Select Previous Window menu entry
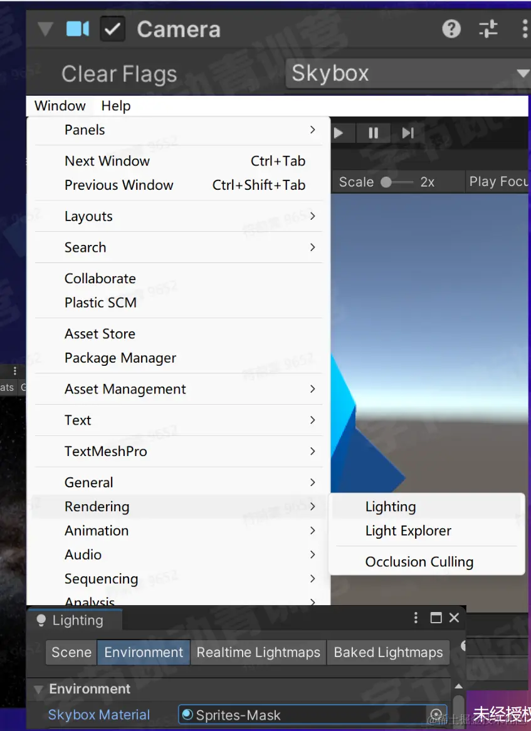The height and width of the screenshot is (731, 531). pos(179,185)
